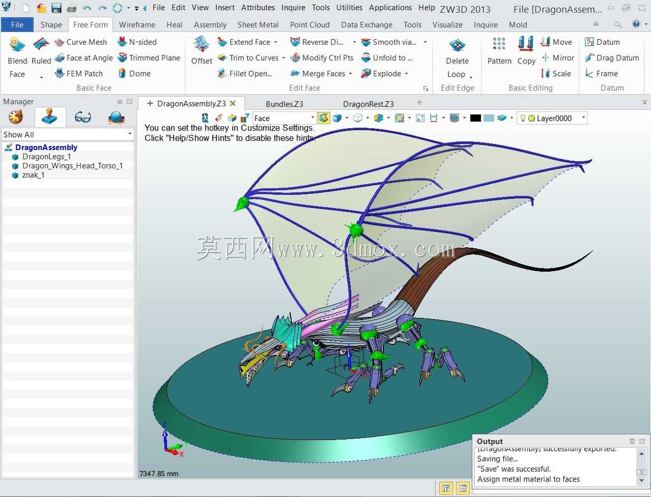Viewport: 651px width, 497px height.
Task: Click the black color swatch
Action: [475, 118]
